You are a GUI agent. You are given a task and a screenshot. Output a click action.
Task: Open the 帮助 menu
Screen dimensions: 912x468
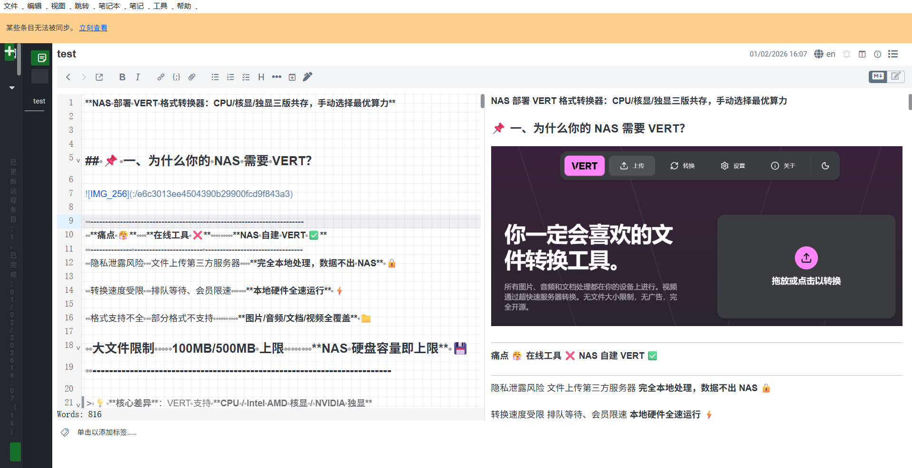(184, 6)
